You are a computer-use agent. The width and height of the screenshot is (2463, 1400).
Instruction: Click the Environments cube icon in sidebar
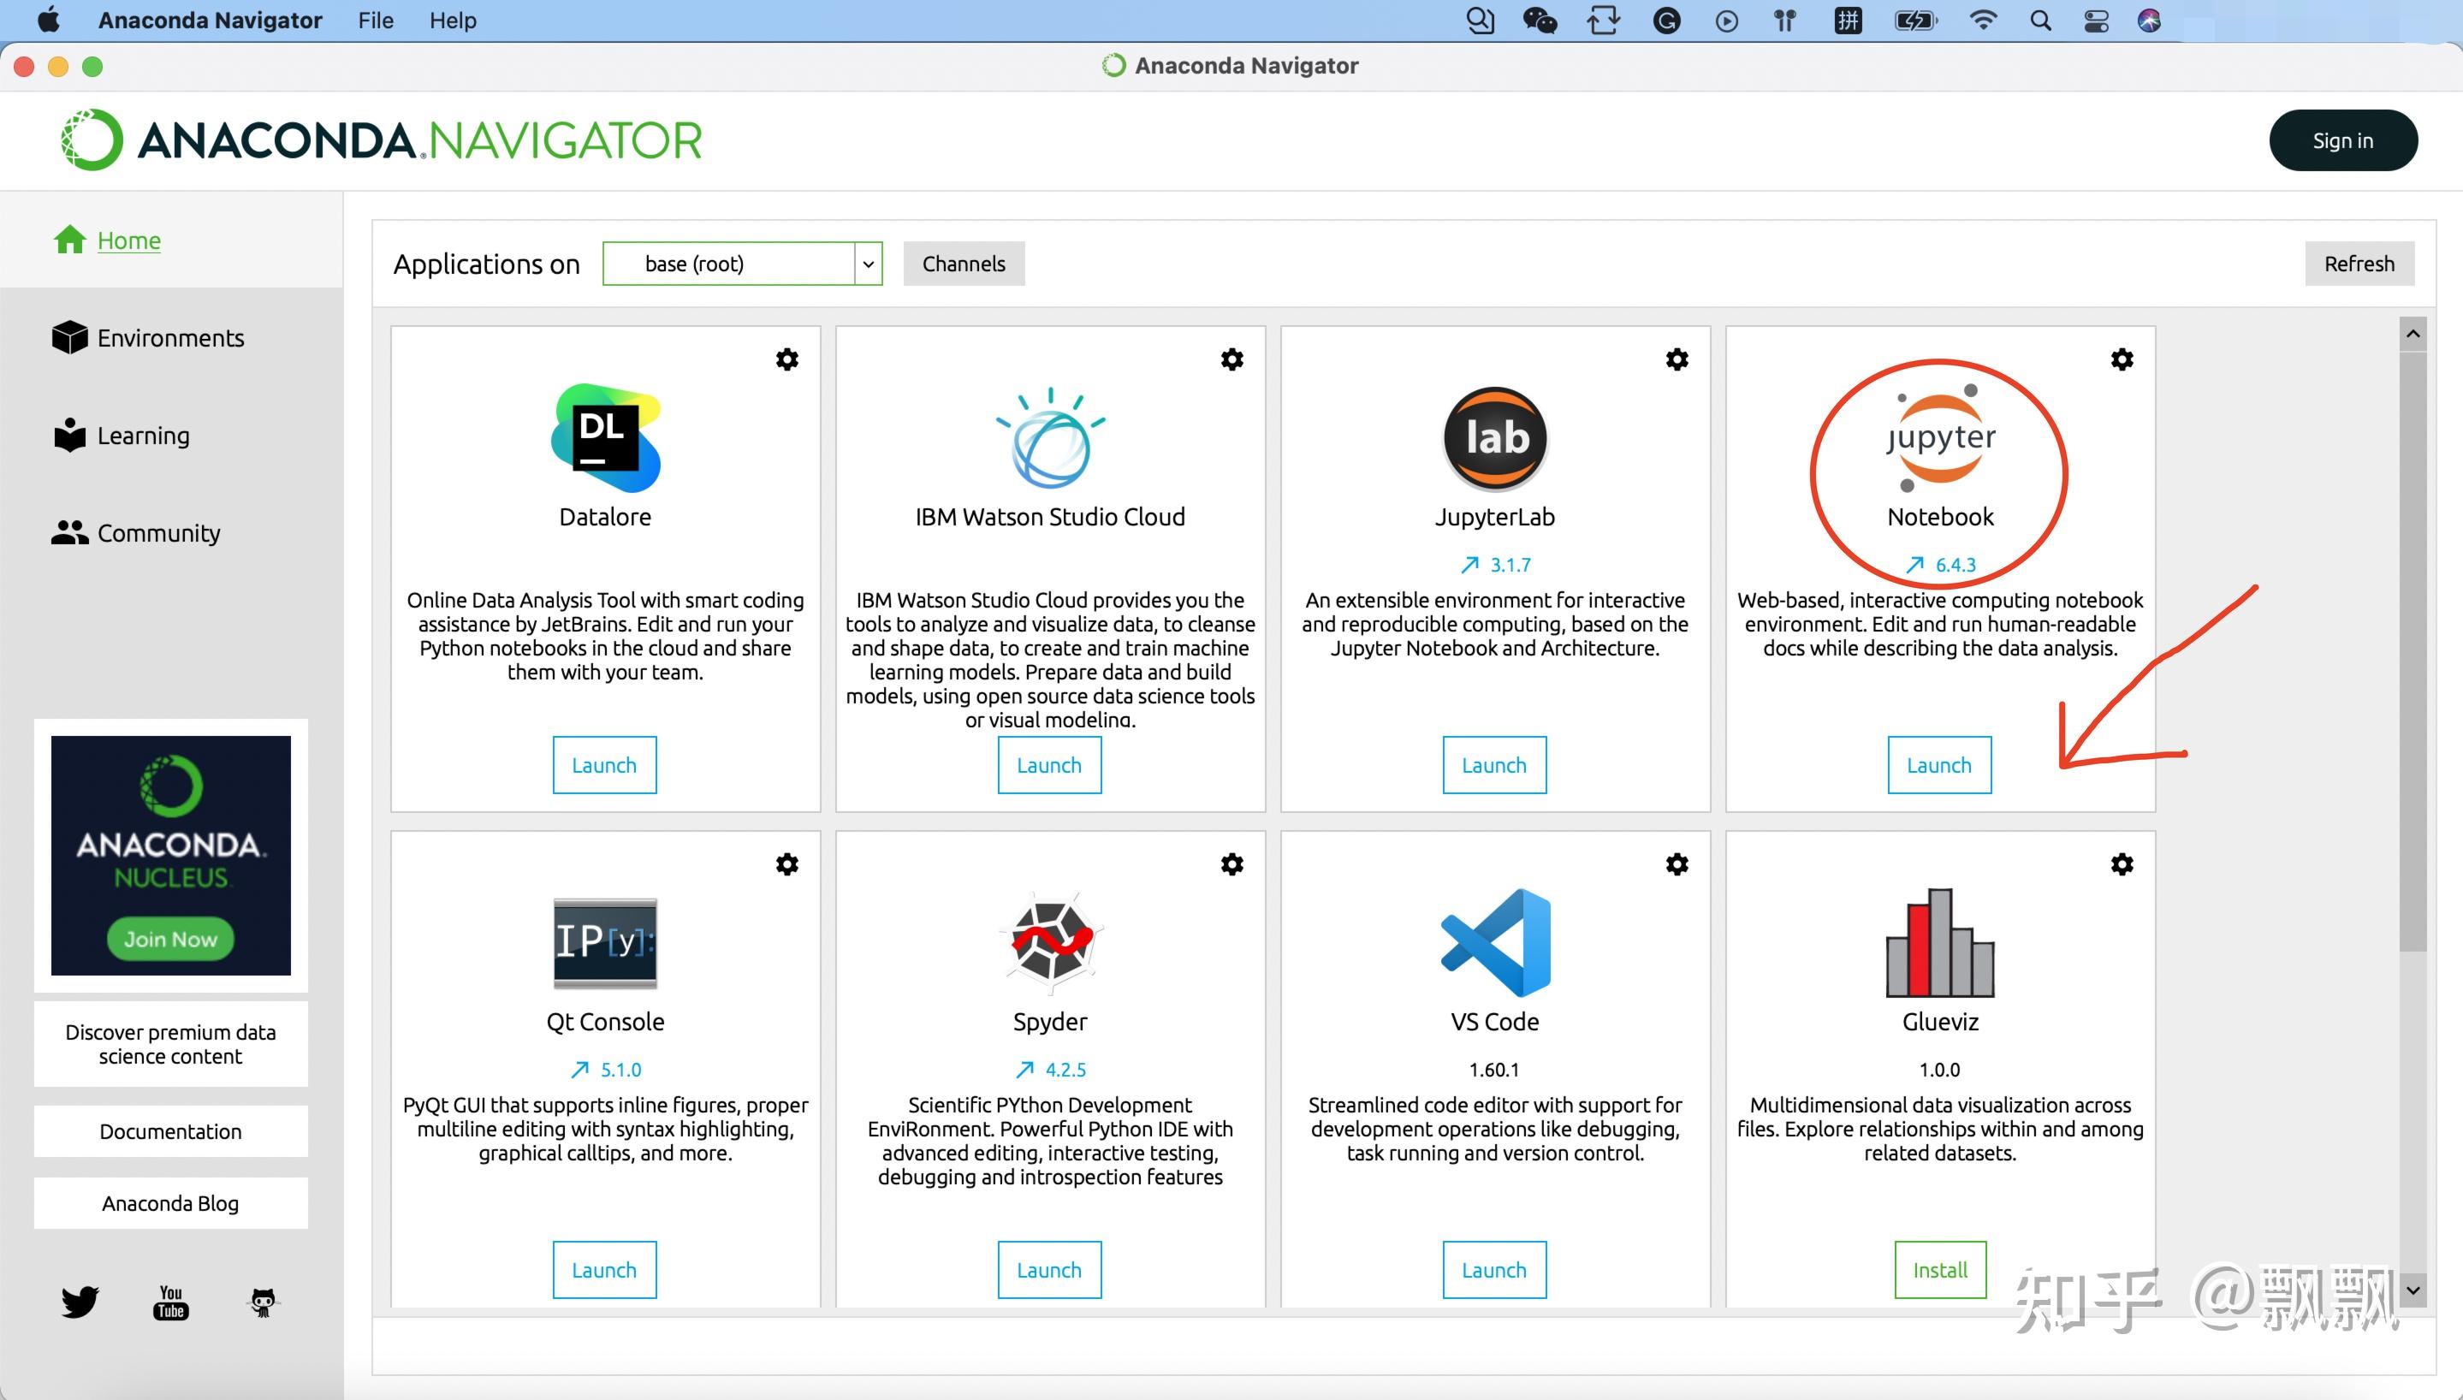69,337
